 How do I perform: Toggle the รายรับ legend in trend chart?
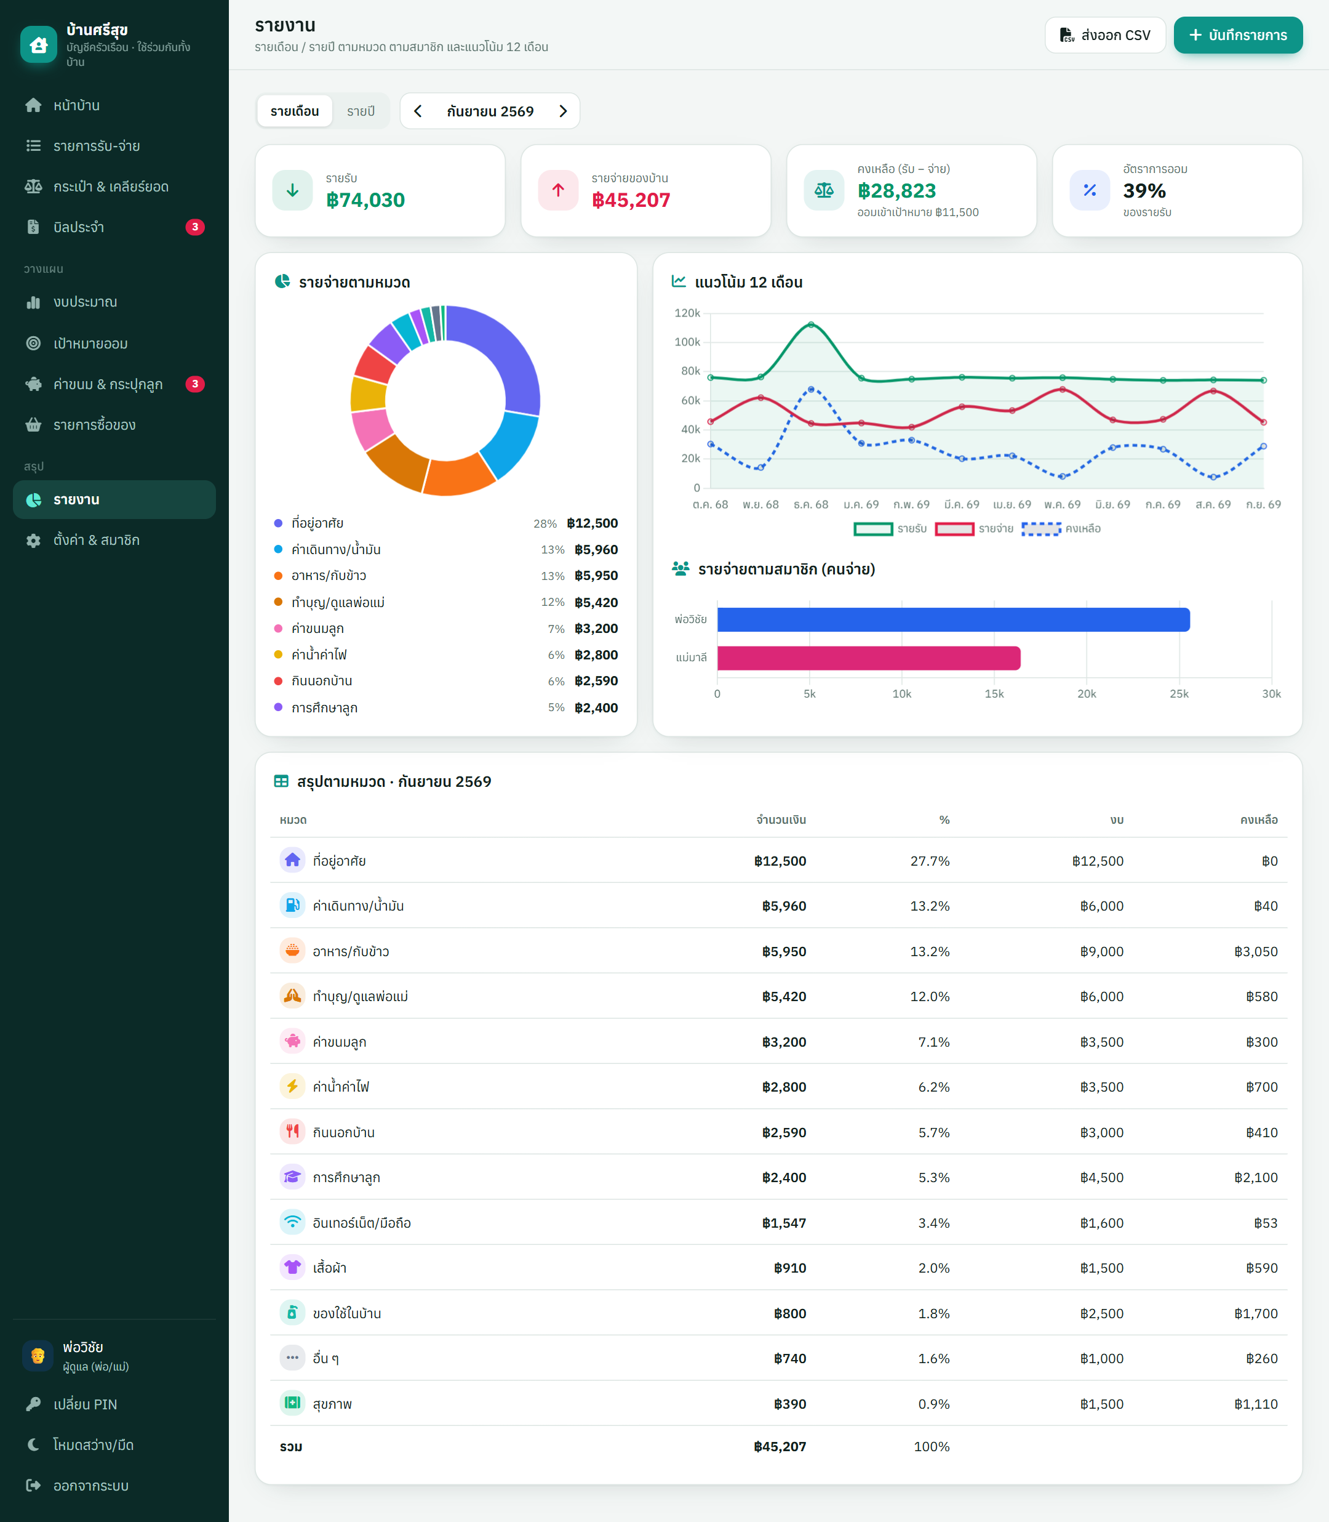tap(890, 529)
